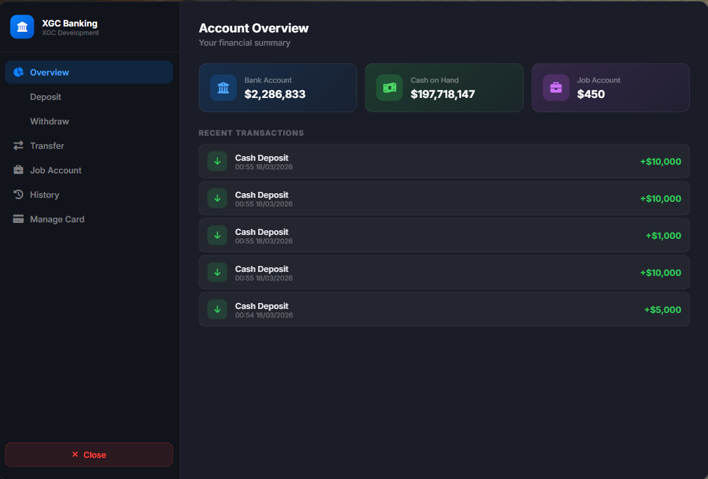Click the Your financial summary text

click(x=244, y=43)
